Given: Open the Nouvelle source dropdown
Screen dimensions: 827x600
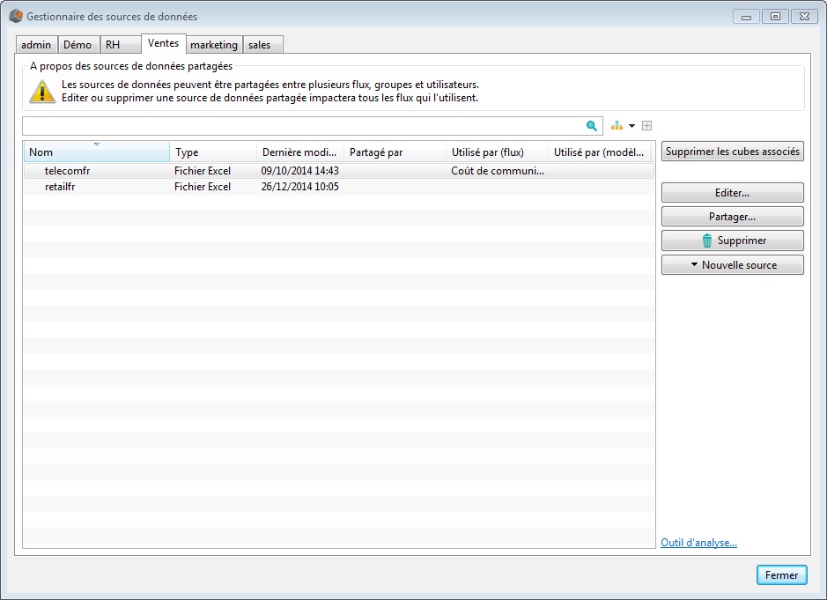Looking at the screenshot, I should [x=732, y=265].
